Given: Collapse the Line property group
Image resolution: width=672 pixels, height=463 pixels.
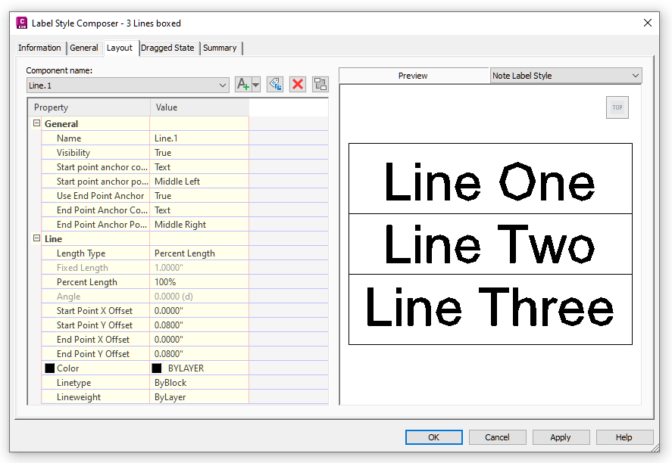Looking at the screenshot, I should tap(36, 238).
